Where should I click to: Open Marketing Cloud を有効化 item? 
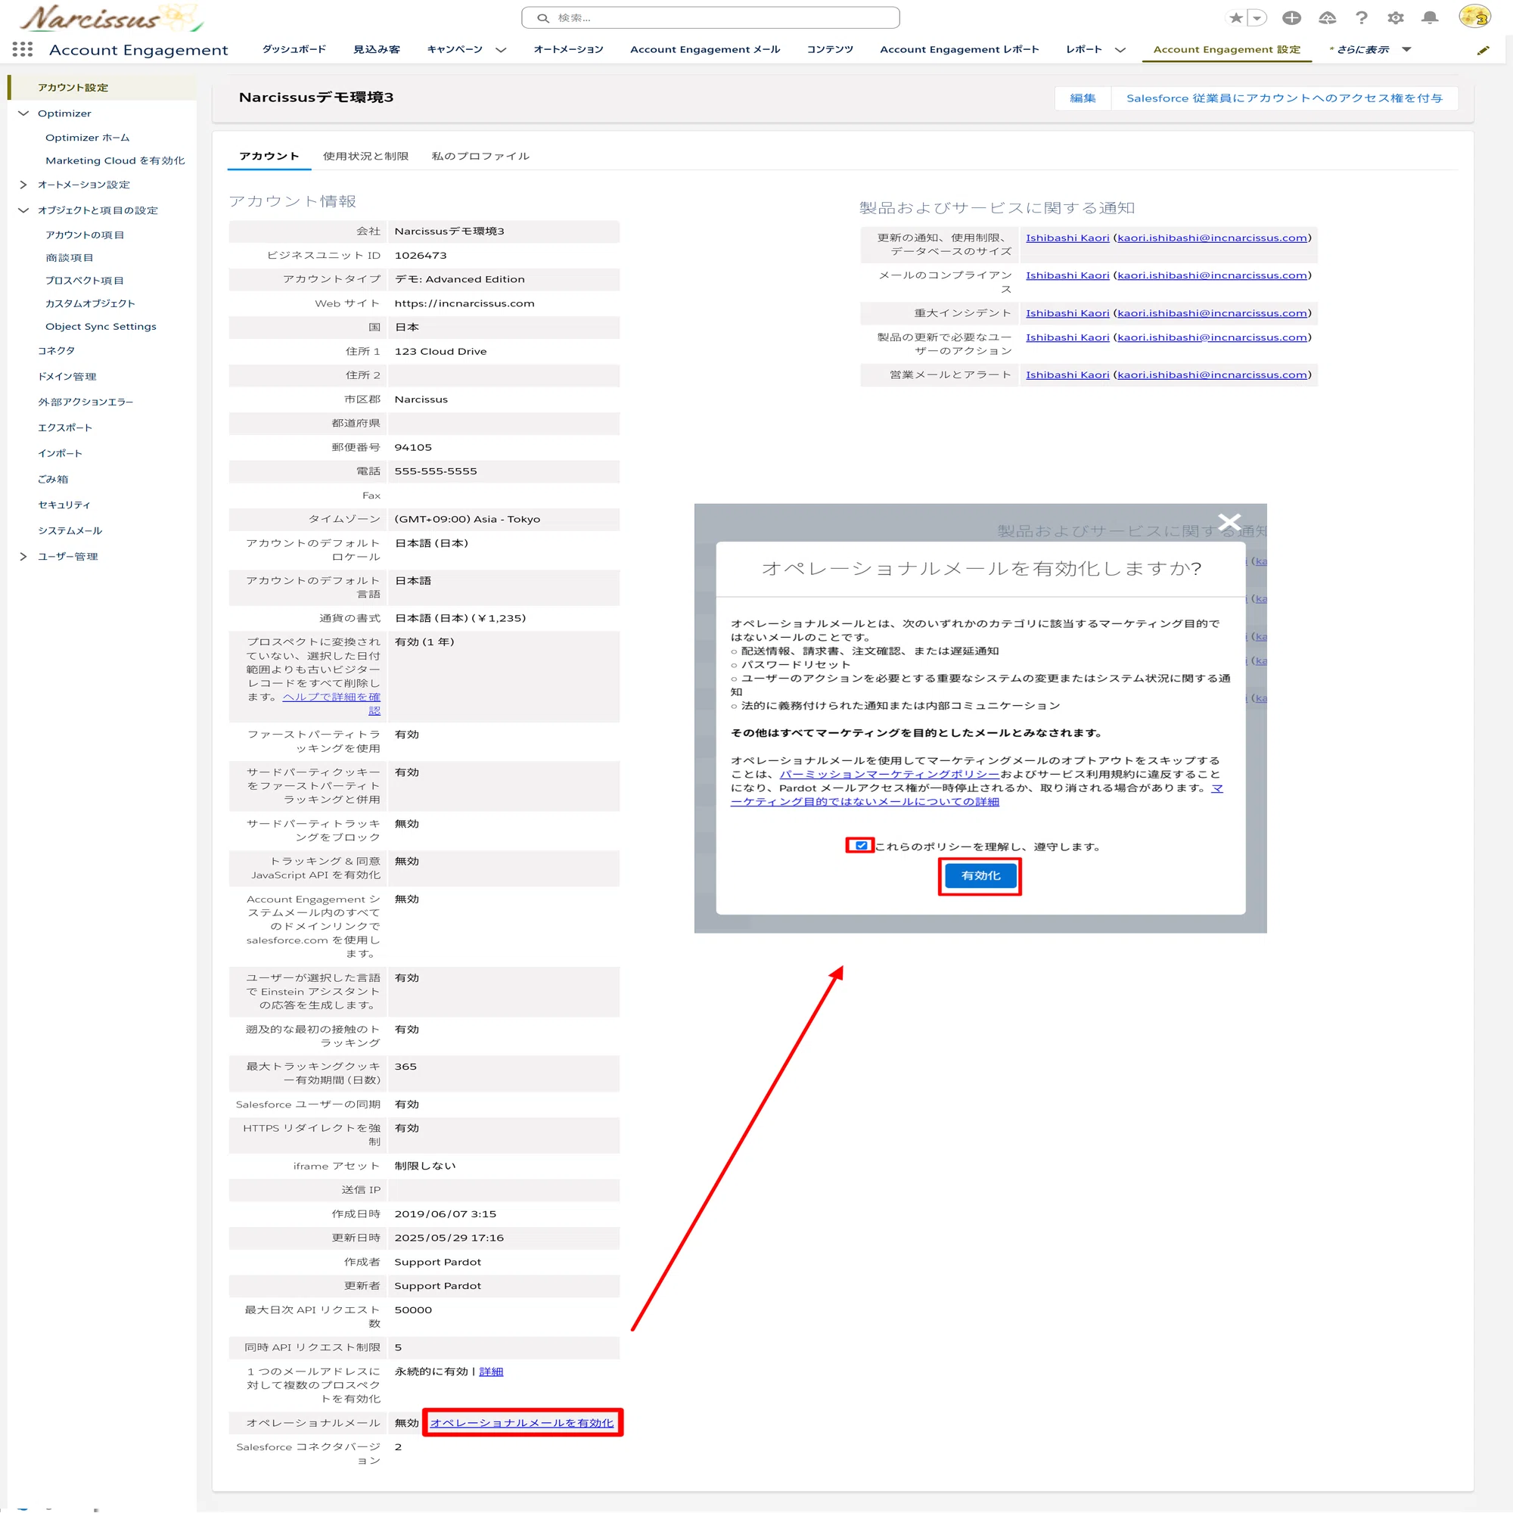click(115, 160)
